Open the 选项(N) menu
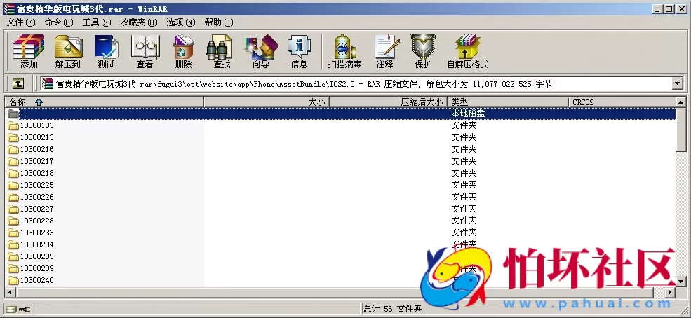Viewport: 691px width, 318px height. (181, 22)
